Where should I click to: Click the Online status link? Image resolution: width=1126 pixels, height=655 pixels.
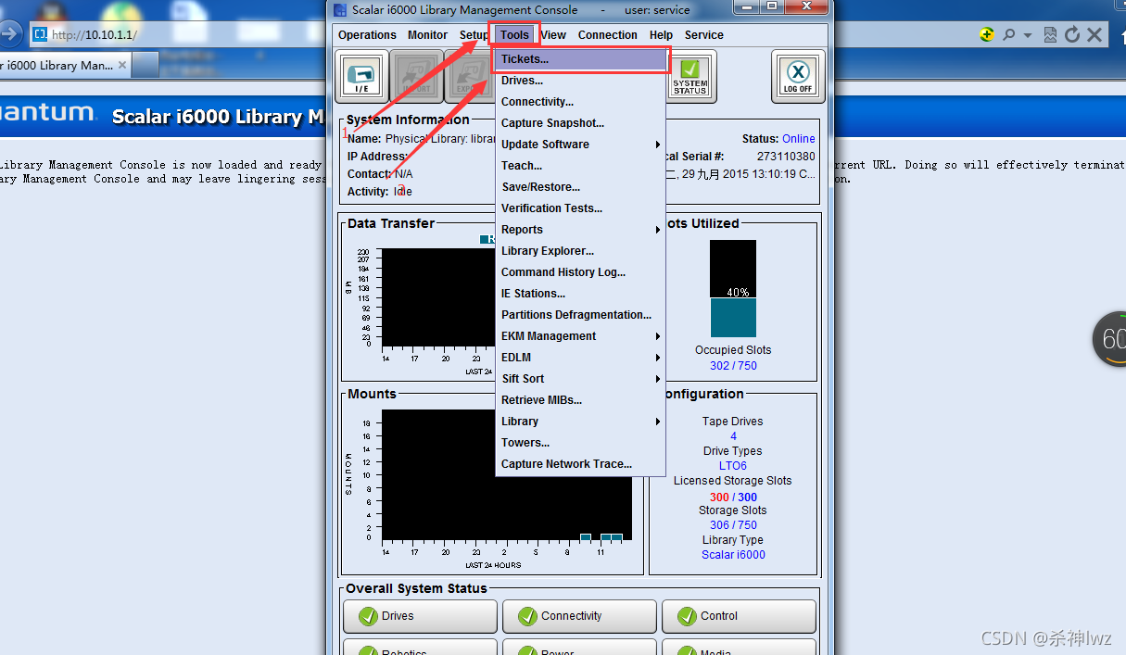[x=799, y=139]
